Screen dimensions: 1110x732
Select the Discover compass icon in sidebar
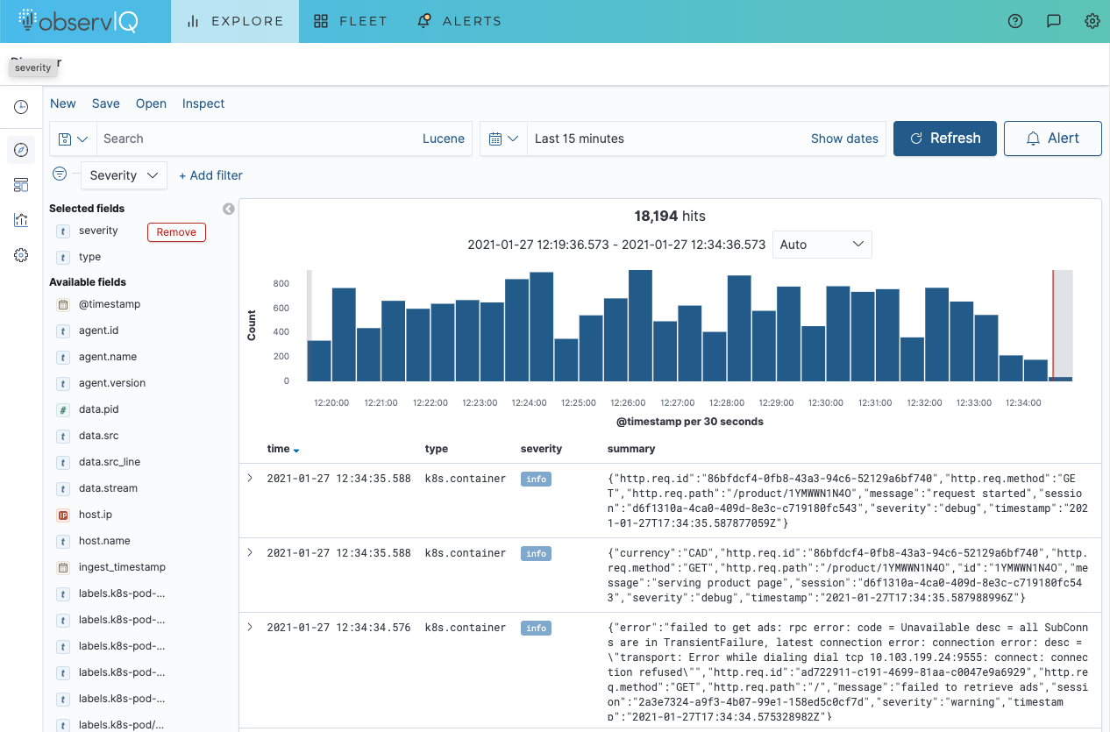click(x=21, y=150)
